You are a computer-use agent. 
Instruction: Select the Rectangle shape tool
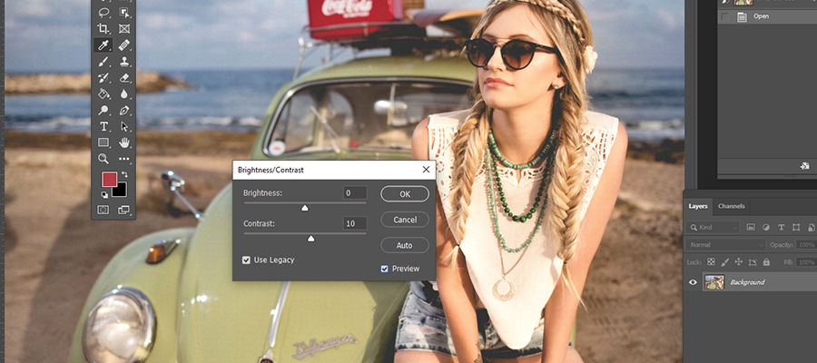pyautogui.click(x=103, y=142)
